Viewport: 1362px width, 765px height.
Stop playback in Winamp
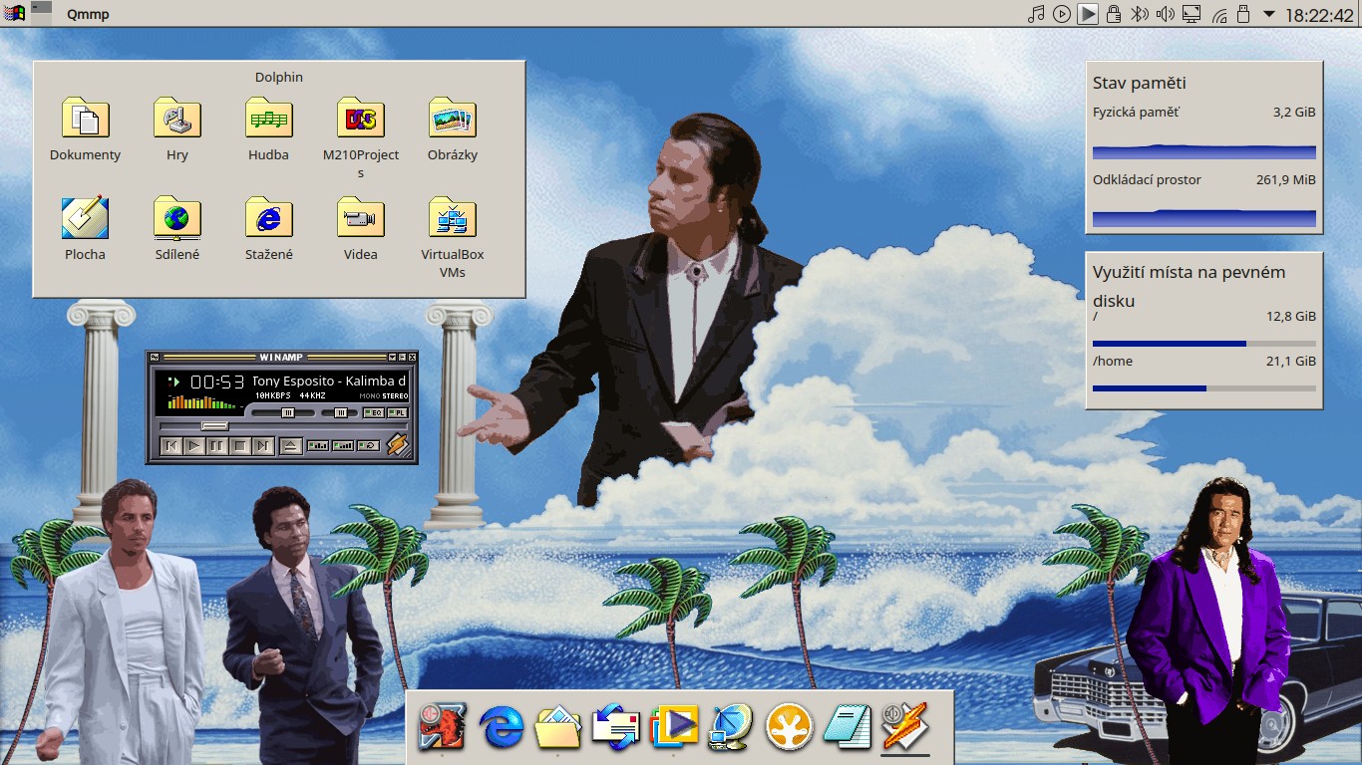[240, 446]
